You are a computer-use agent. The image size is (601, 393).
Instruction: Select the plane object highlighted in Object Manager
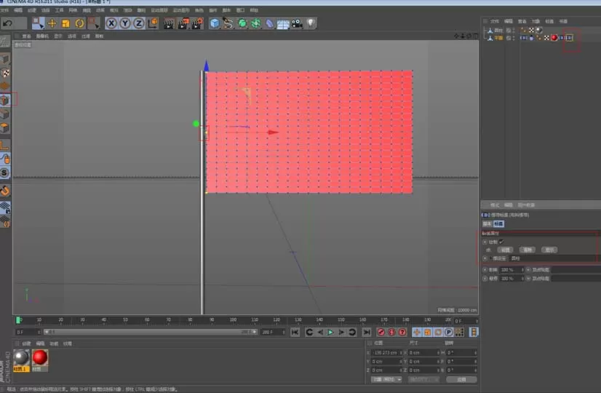pyautogui.click(x=498, y=38)
